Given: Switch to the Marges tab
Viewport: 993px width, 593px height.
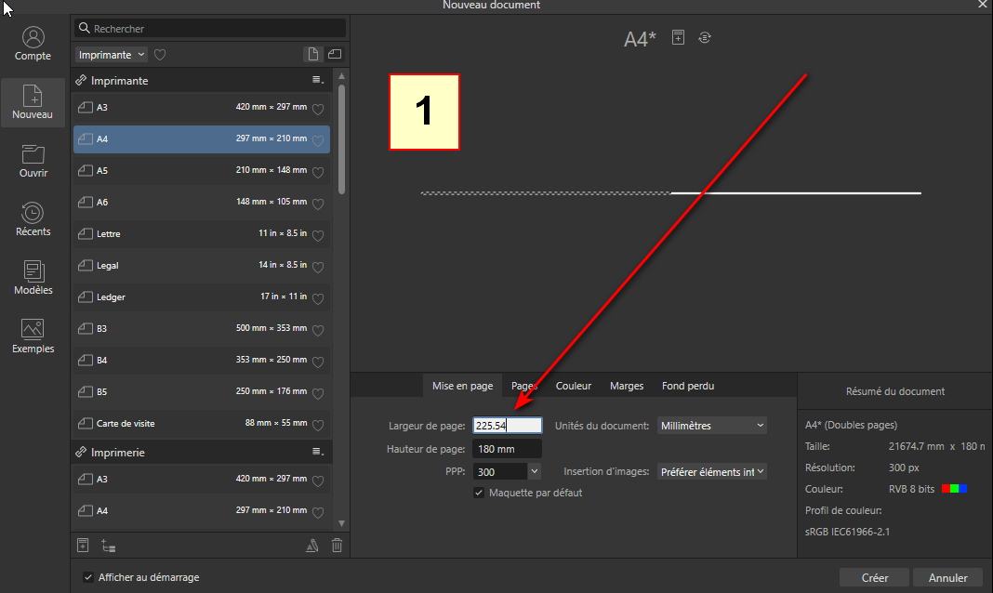Looking at the screenshot, I should (x=627, y=386).
